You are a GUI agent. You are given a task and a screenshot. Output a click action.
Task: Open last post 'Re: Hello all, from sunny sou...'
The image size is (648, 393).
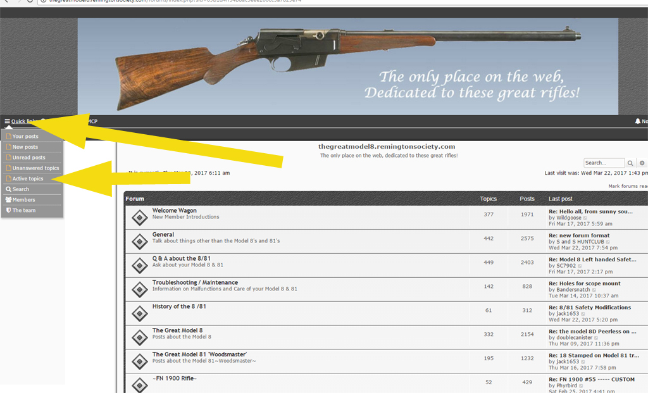pyautogui.click(x=590, y=211)
